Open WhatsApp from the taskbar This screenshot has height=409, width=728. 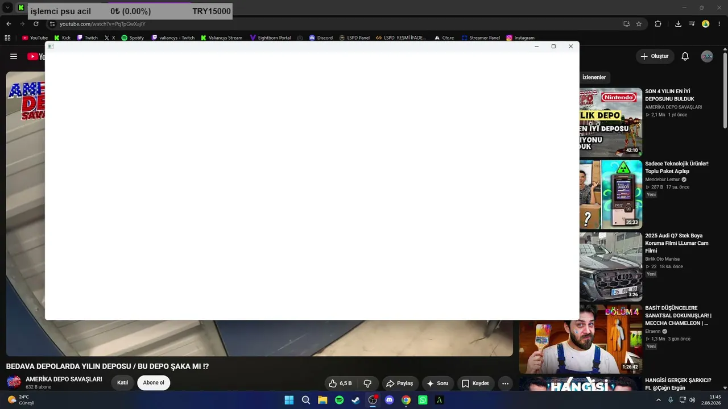[x=423, y=400]
